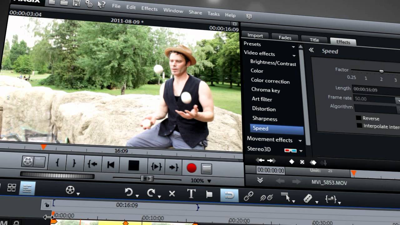
Task: Delete object with the X icon
Action: 172,194
